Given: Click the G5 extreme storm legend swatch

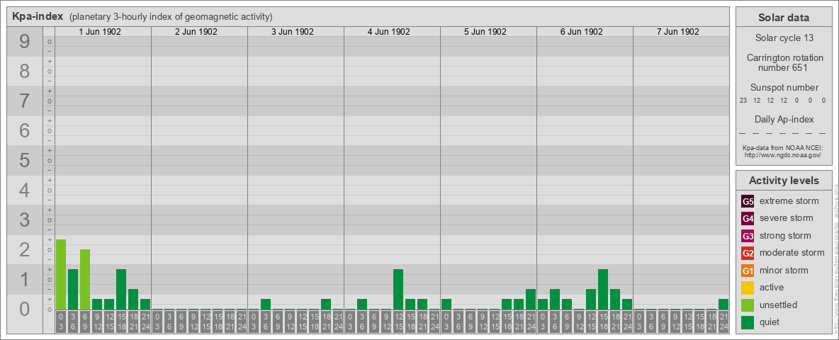Looking at the screenshot, I should click(748, 201).
